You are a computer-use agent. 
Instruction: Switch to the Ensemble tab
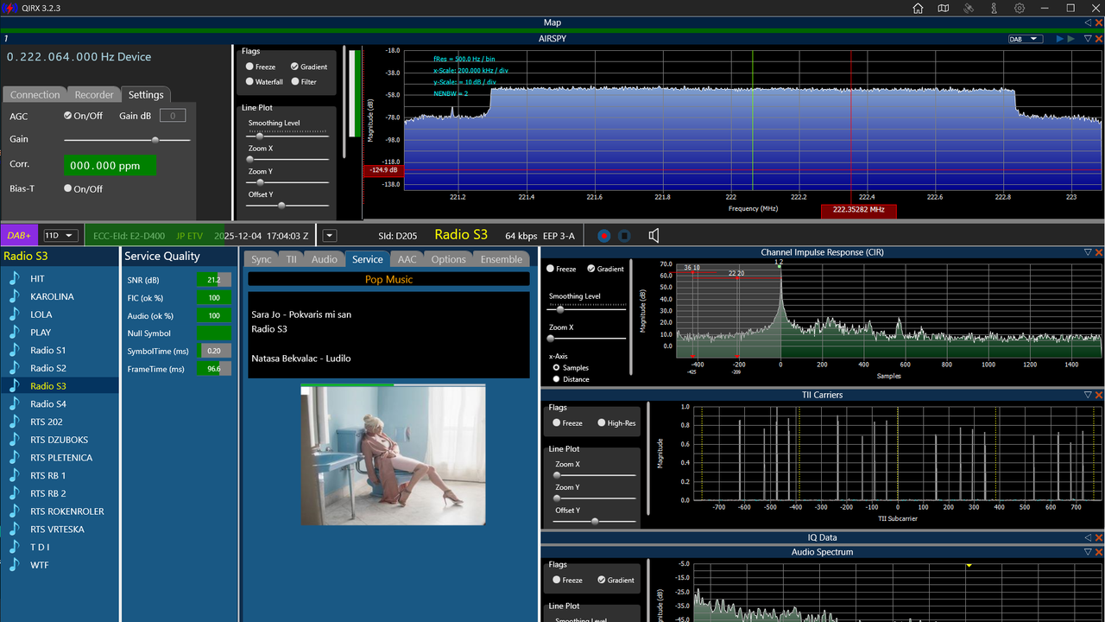click(x=502, y=259)
